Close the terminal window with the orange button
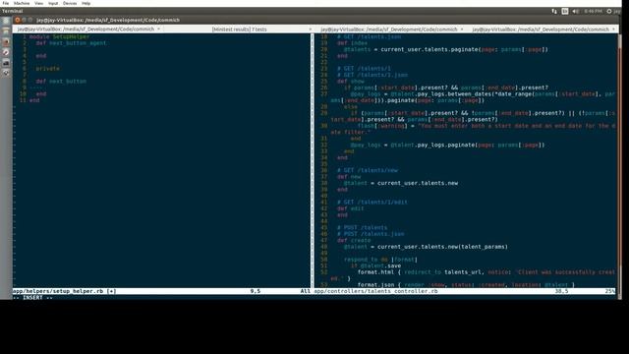 pos(18,20)
